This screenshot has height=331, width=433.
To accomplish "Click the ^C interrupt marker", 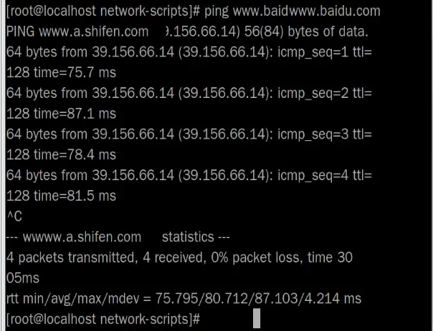I will coord(14,217).
